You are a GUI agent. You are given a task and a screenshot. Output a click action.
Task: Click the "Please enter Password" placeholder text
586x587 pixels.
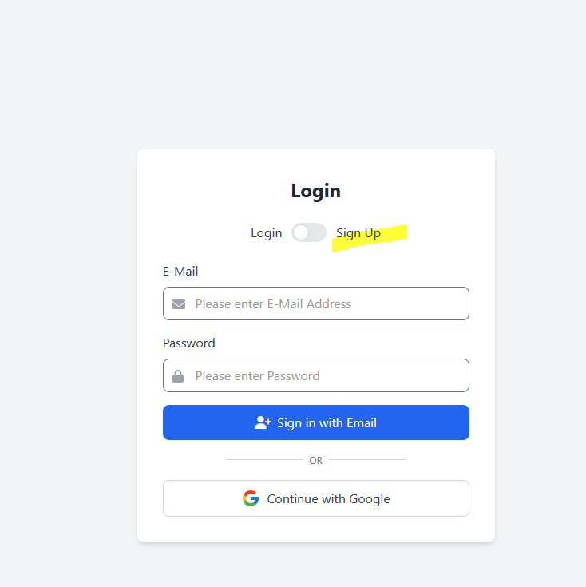(x=257, y=376)
